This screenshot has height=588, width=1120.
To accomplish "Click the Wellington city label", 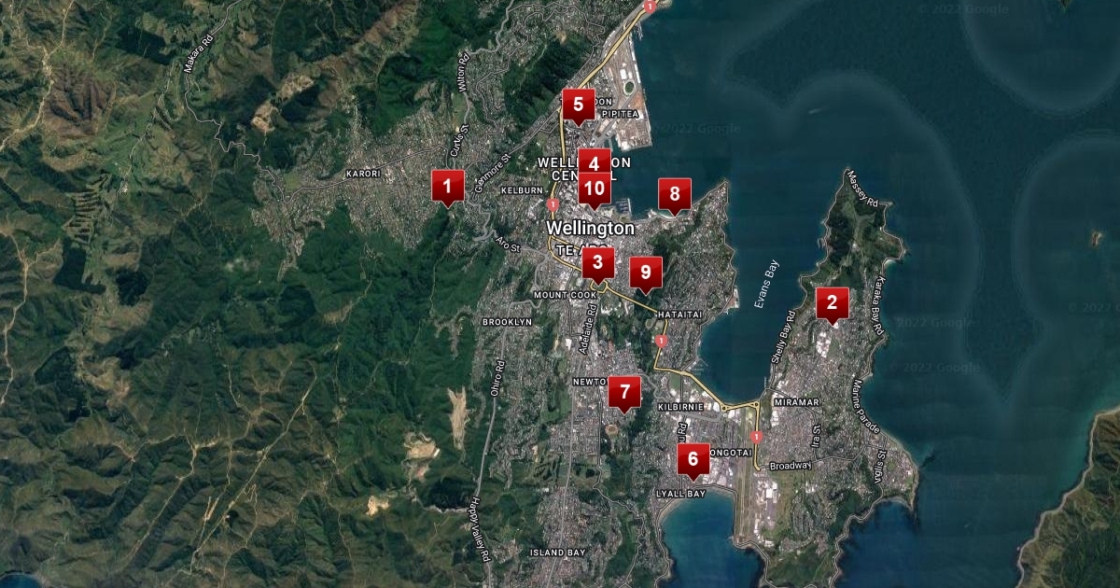I will point(591,228).
